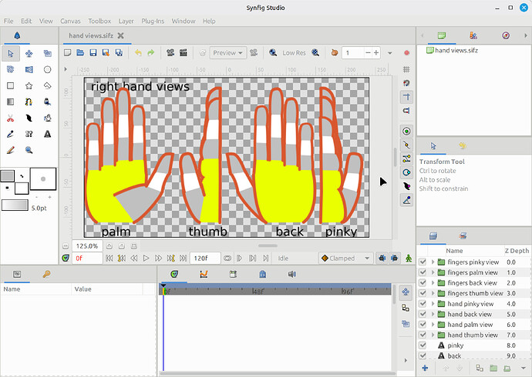Select the Polygon tool
The height and width of the screenshot is (377, 532).
point(48,85)
